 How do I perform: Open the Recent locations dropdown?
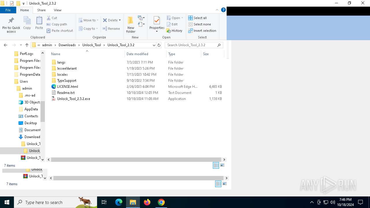click(x=21, y=45)
